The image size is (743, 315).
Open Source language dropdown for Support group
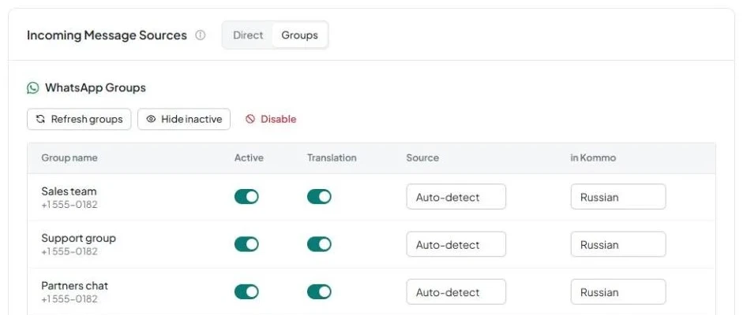point(456,245)
